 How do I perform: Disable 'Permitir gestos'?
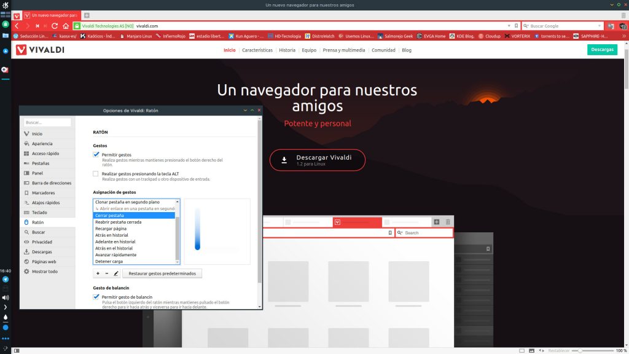click(96, 155)
